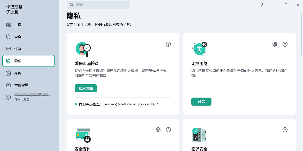Click the shield icon beside 安全

[x=8, y=37]
